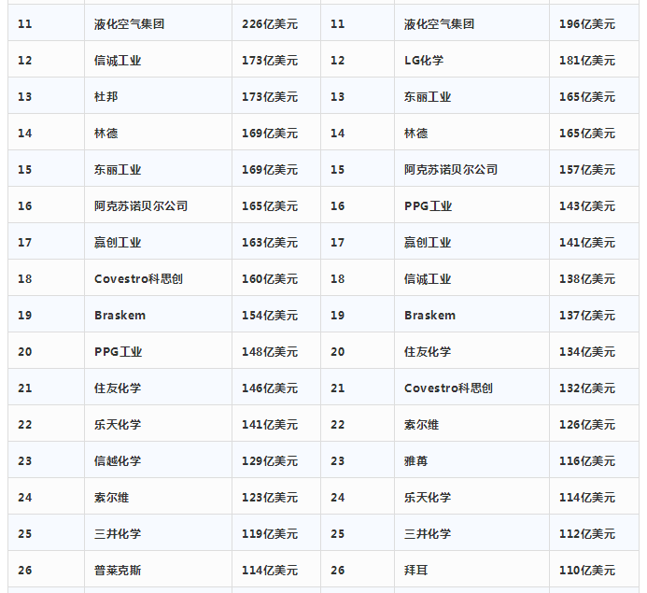Click rank 23 in the 雅苒 row
The image size is (647, 593).
click(x=338, y=461)
